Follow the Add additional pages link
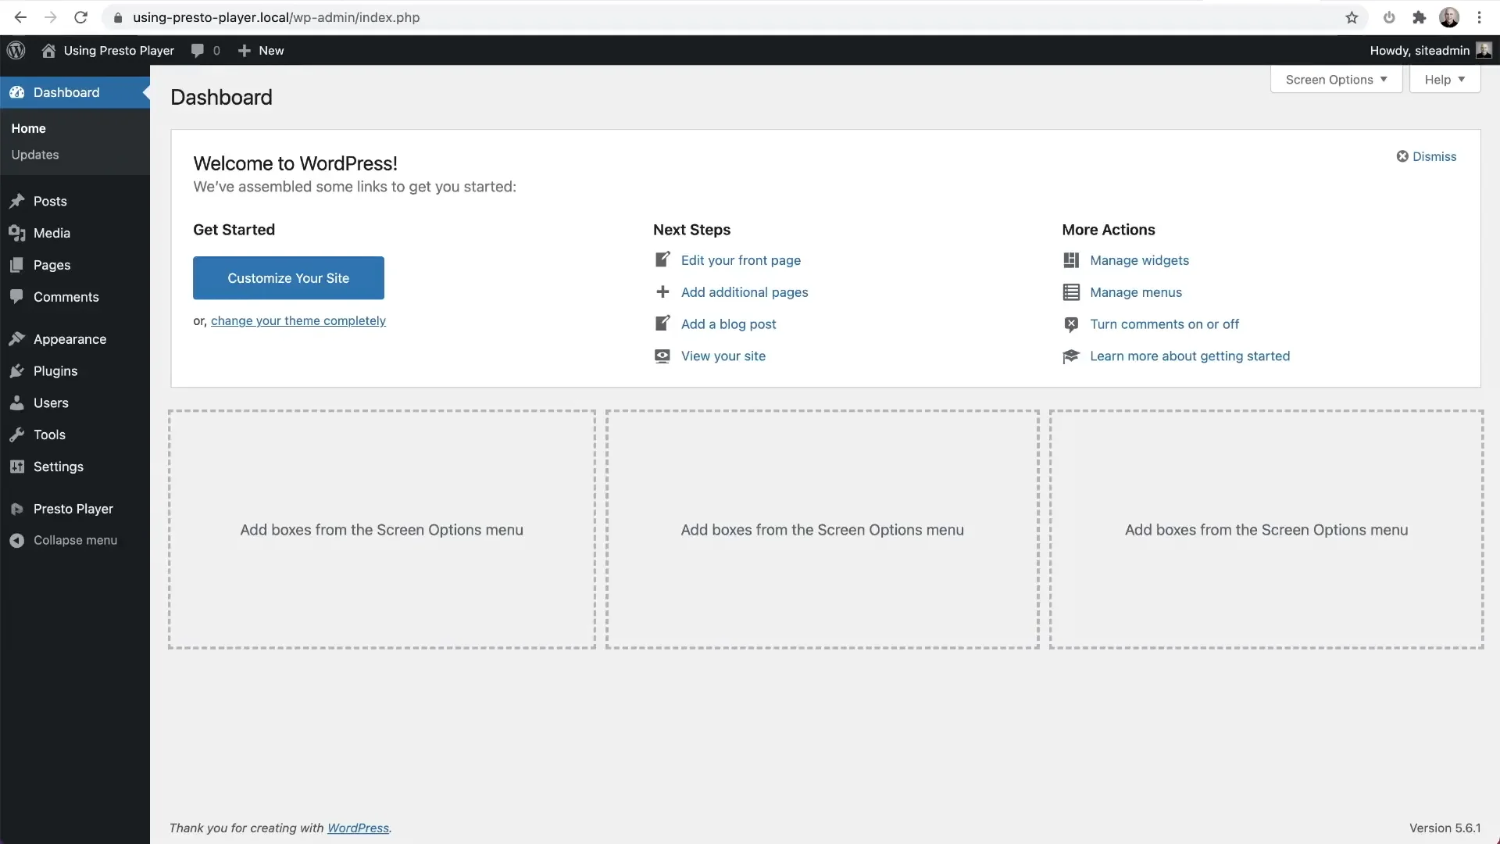Image resolution: width=1500 pixels, height=844 pixels. 745,292
